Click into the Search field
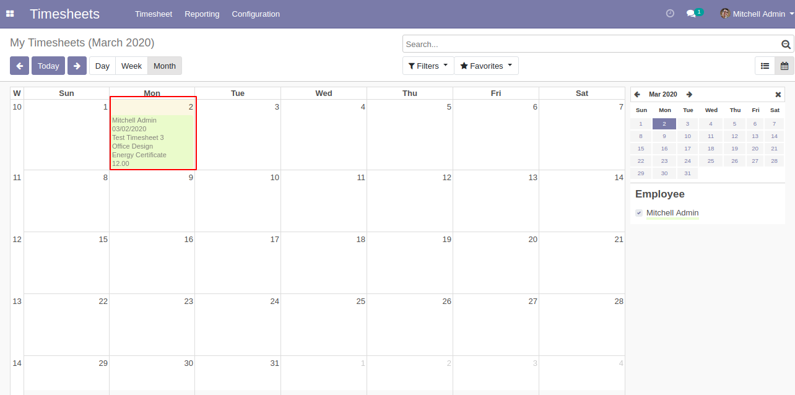The height and width of the screenshot is (395, 795). 591,44
